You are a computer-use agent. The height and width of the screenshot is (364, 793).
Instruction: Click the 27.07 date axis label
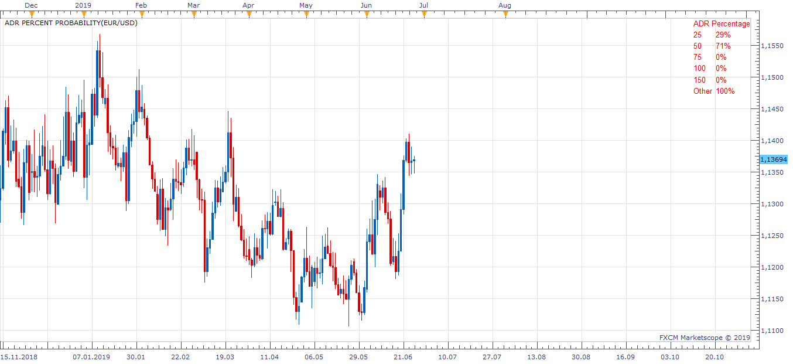(492, 356)
